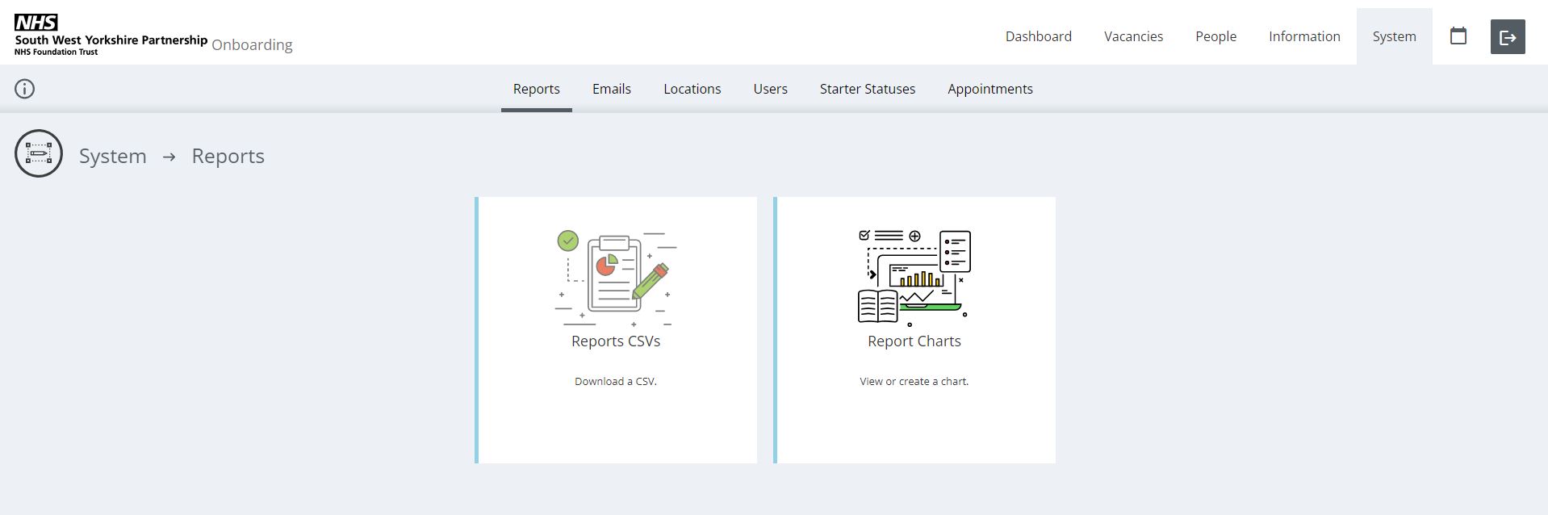
Task: Open the Starter Statuses tab
Action: (x=867, y=89)
